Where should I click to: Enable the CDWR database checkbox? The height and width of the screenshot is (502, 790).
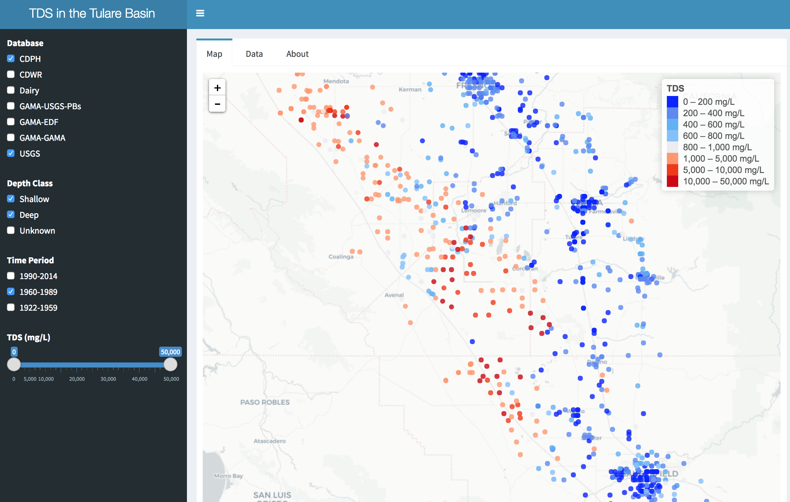[x=11, y=75]
